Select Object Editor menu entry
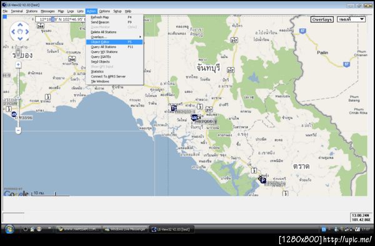The image size is (375, 246). tap(114, 42)
